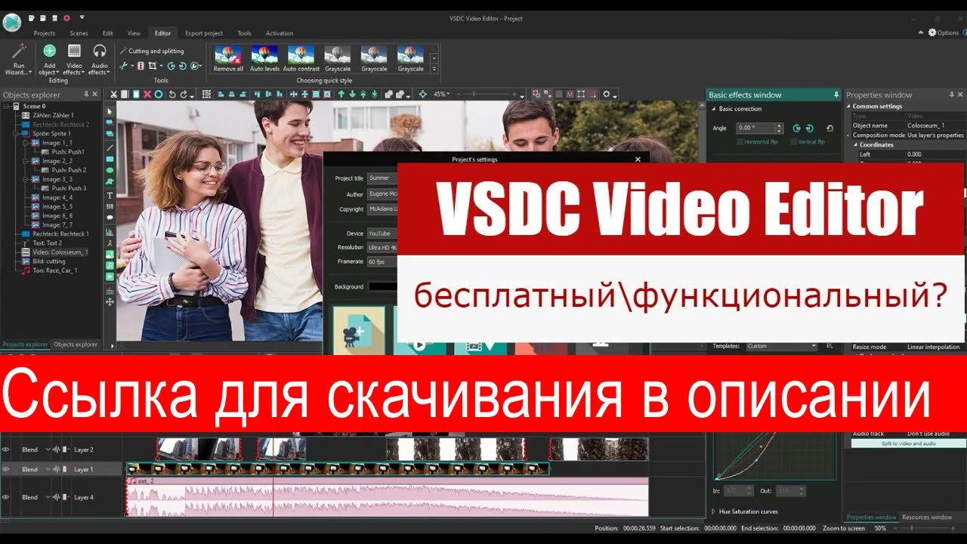Click the Redo arrow in the toolbar

tap(184, 94)
